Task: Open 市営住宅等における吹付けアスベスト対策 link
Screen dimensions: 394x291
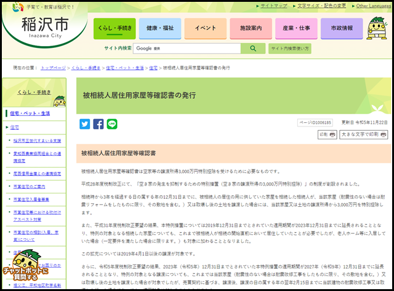Action: point(37,216)
